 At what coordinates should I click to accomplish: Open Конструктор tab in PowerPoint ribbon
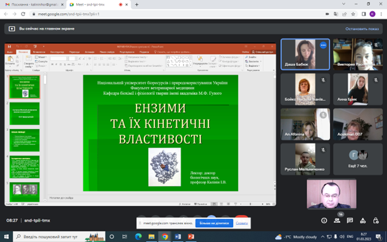tap(57, 52)
